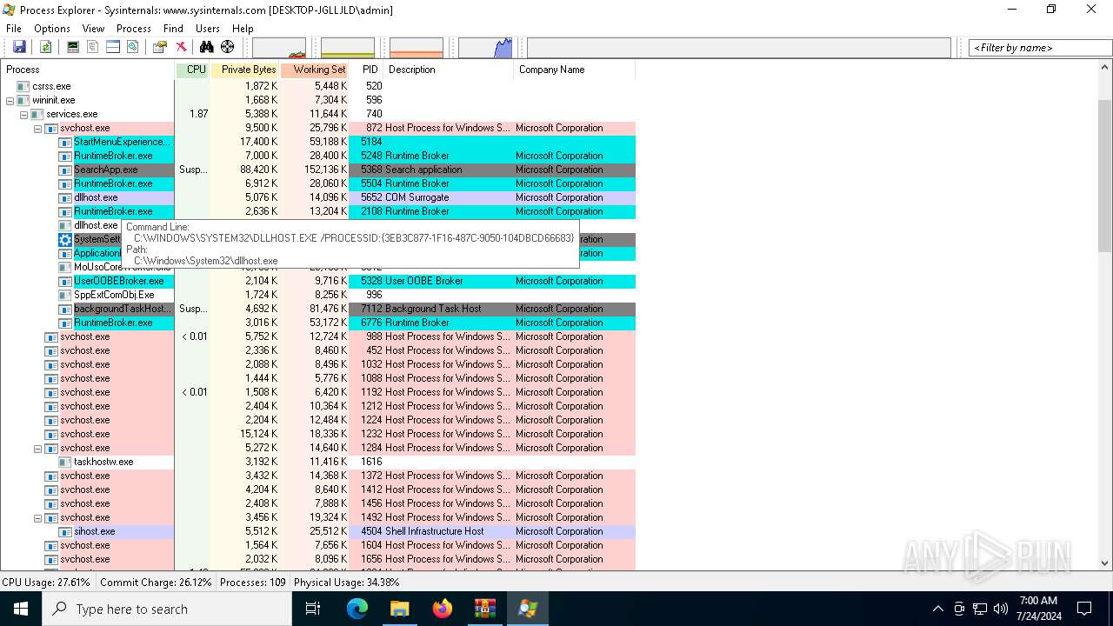Open the Properties toolbar icon

[160, 47]
